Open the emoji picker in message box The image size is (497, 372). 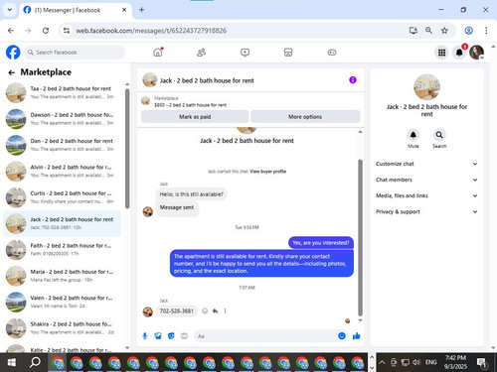[x=342, y=336]
